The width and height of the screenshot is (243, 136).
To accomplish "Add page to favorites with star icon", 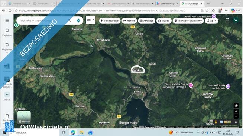I will click(x=207, y=11).
